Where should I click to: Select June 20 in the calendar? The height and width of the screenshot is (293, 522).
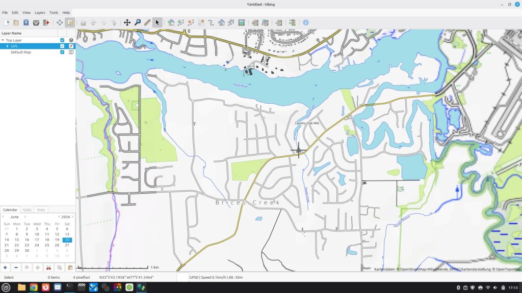[x=67, y=240]
